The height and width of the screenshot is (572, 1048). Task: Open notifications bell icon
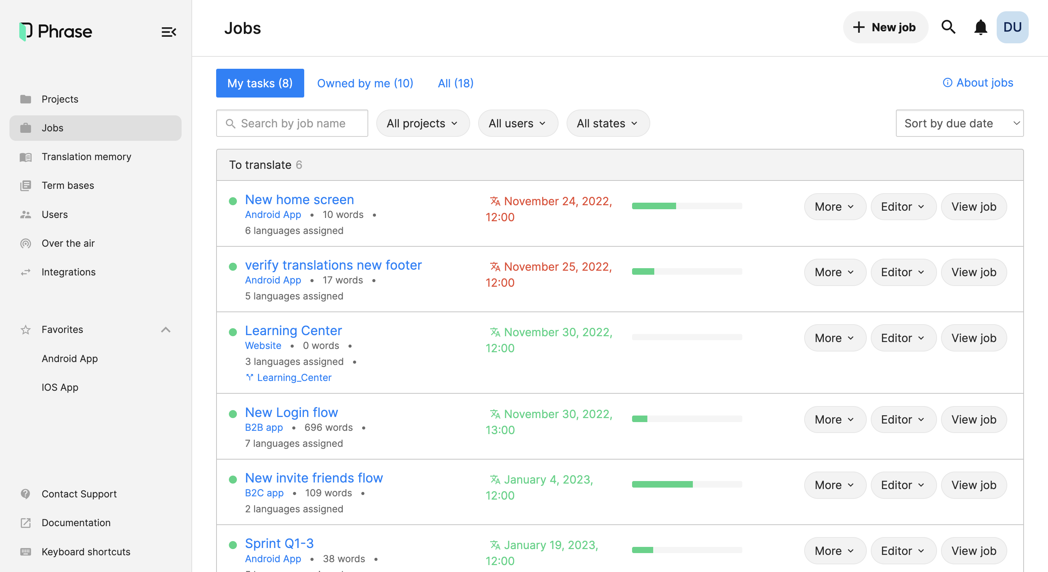click(x=980, y=27)
